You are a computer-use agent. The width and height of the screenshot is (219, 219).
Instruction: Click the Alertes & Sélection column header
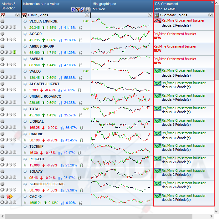coord(11,6)
